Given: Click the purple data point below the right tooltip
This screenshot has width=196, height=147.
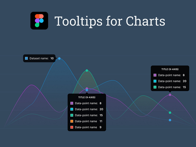Looking at the screenshot, I should [170, 95].
